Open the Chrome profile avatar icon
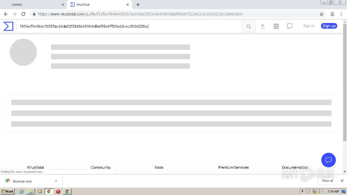 [332, 14]
